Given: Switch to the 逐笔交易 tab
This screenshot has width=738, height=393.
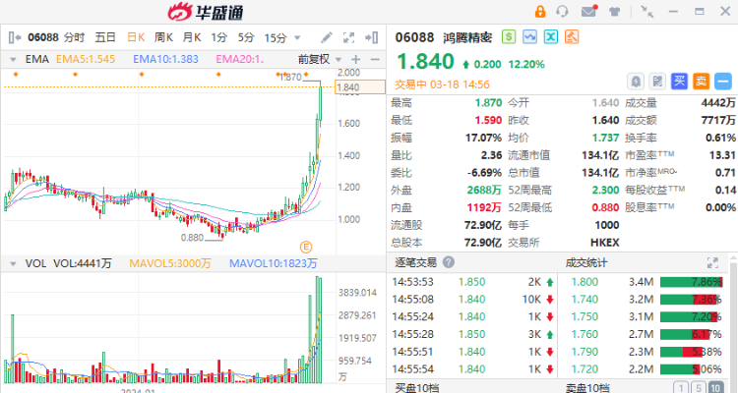Looking at the screenshot, I should coord(415,262).
